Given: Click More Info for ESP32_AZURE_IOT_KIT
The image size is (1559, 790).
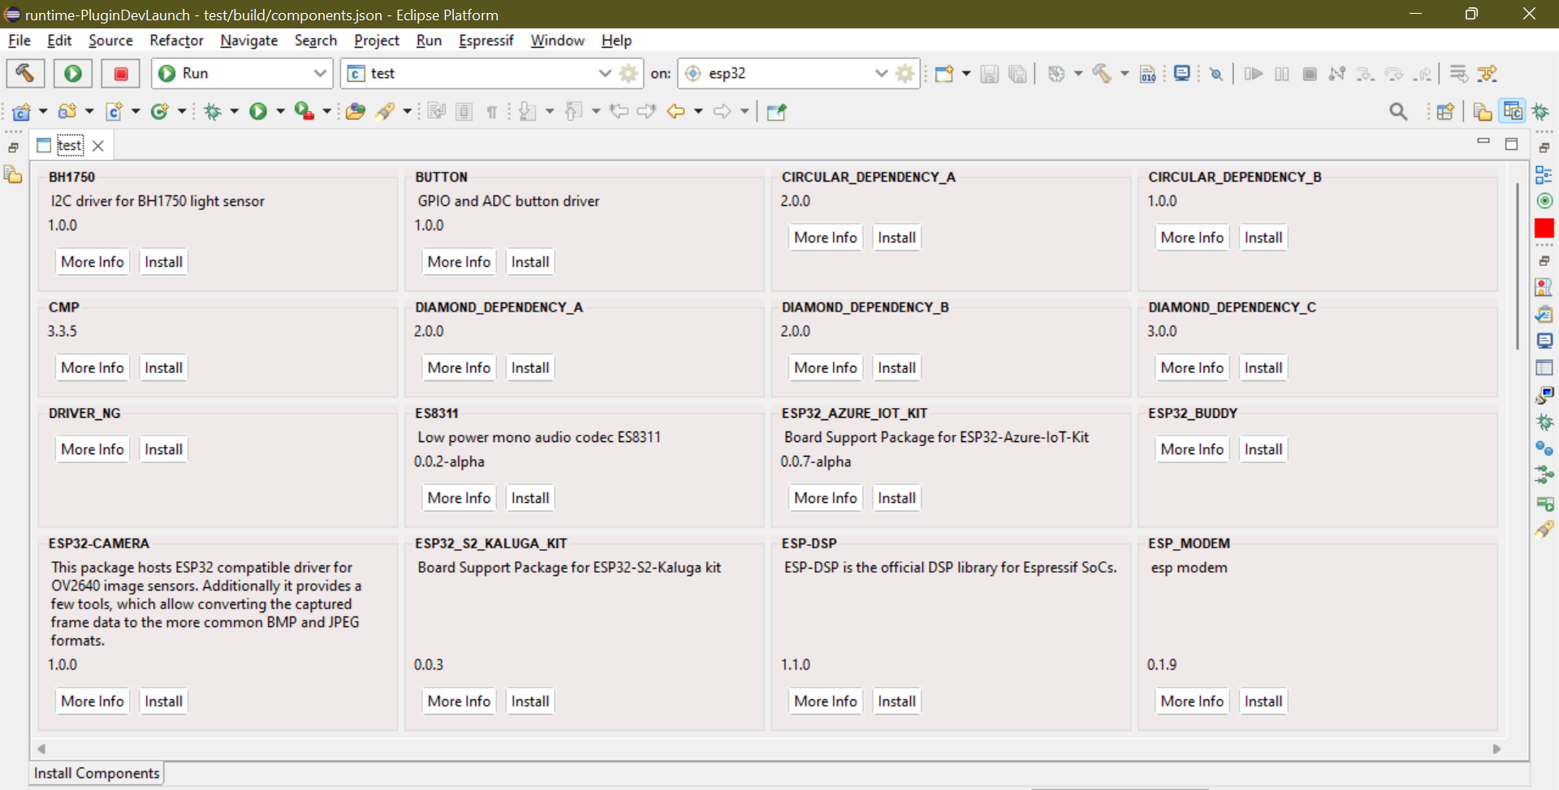Looking at the screenshot, I should click(825, 498).
